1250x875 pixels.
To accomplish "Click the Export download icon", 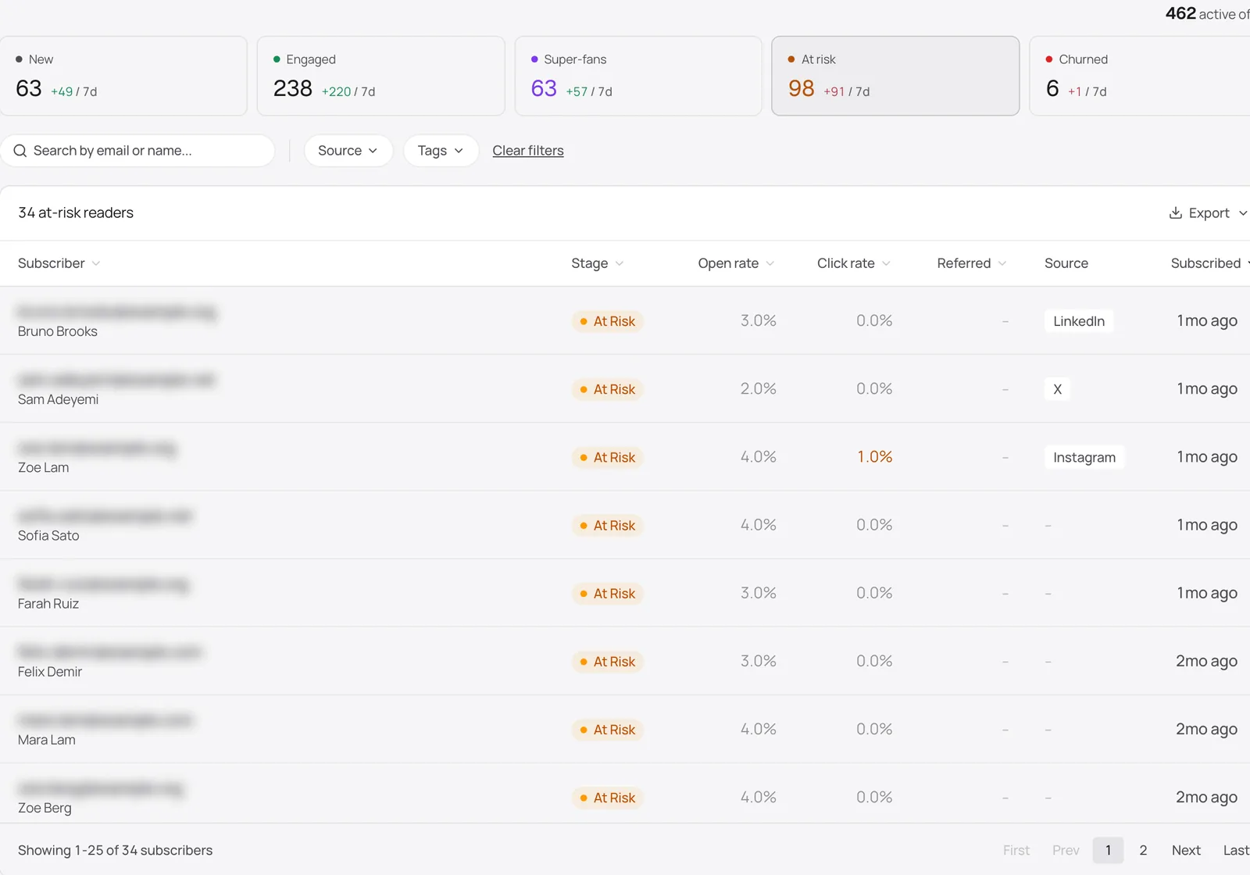I will click(1175, 212).
